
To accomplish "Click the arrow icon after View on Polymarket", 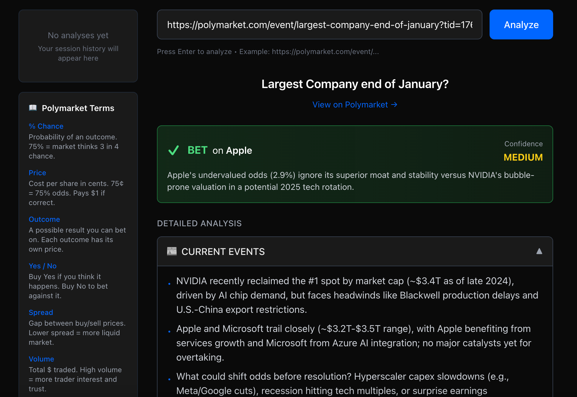I will pos(394,105).
